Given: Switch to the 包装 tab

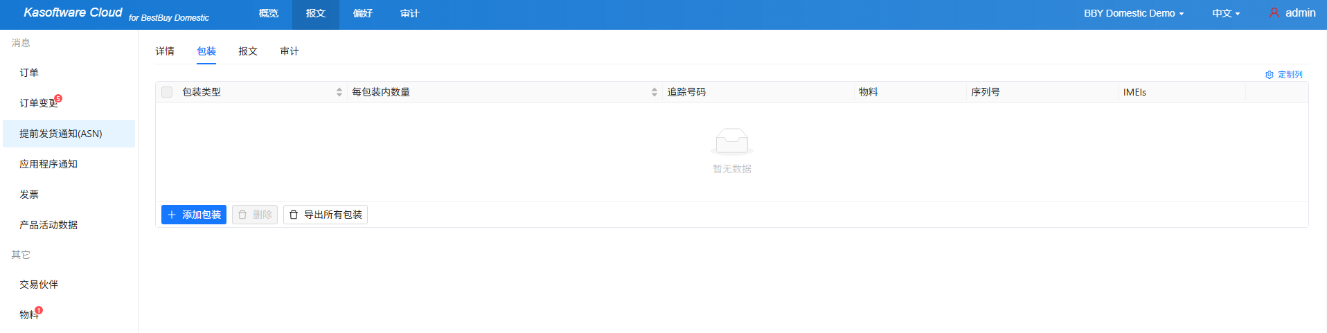Looking at the screenshot, I should tap(206, 51).
